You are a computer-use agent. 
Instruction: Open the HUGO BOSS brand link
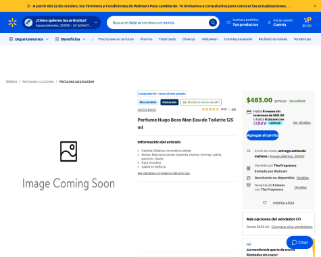[x=147, y=110]
